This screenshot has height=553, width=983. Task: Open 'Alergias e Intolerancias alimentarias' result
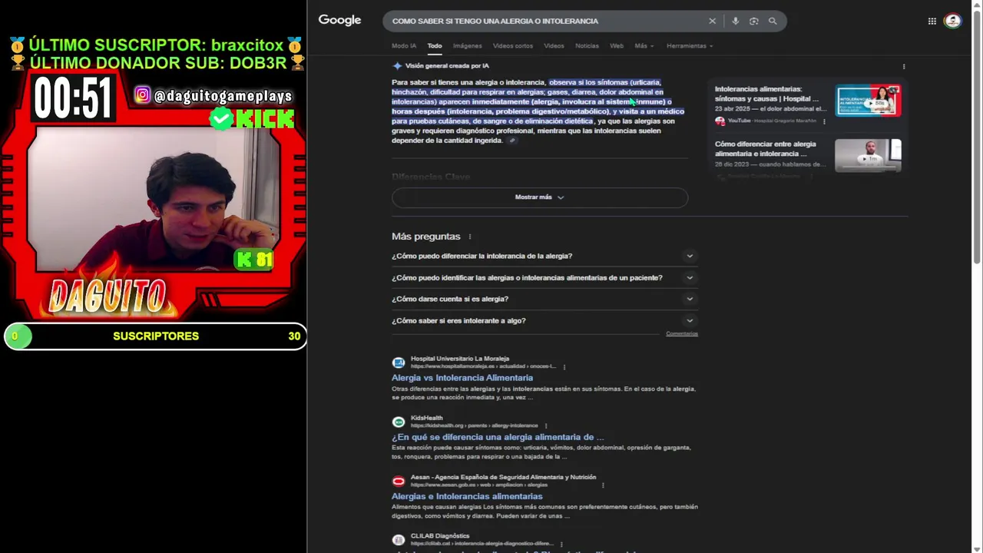click(467, 496)
